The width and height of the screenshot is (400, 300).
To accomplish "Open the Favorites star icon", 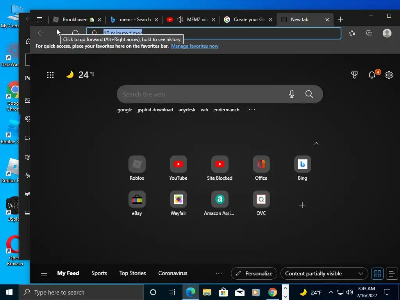I will 352,33.
